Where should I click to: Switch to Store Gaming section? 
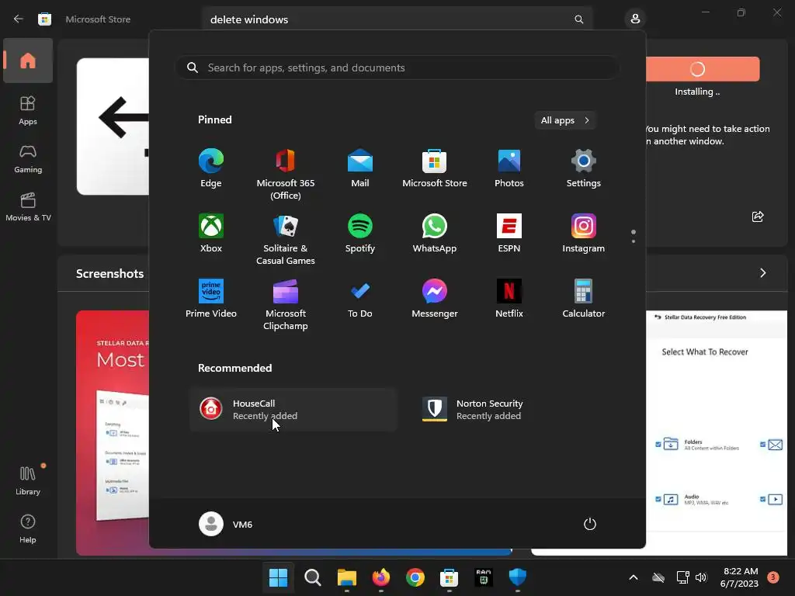28,159
